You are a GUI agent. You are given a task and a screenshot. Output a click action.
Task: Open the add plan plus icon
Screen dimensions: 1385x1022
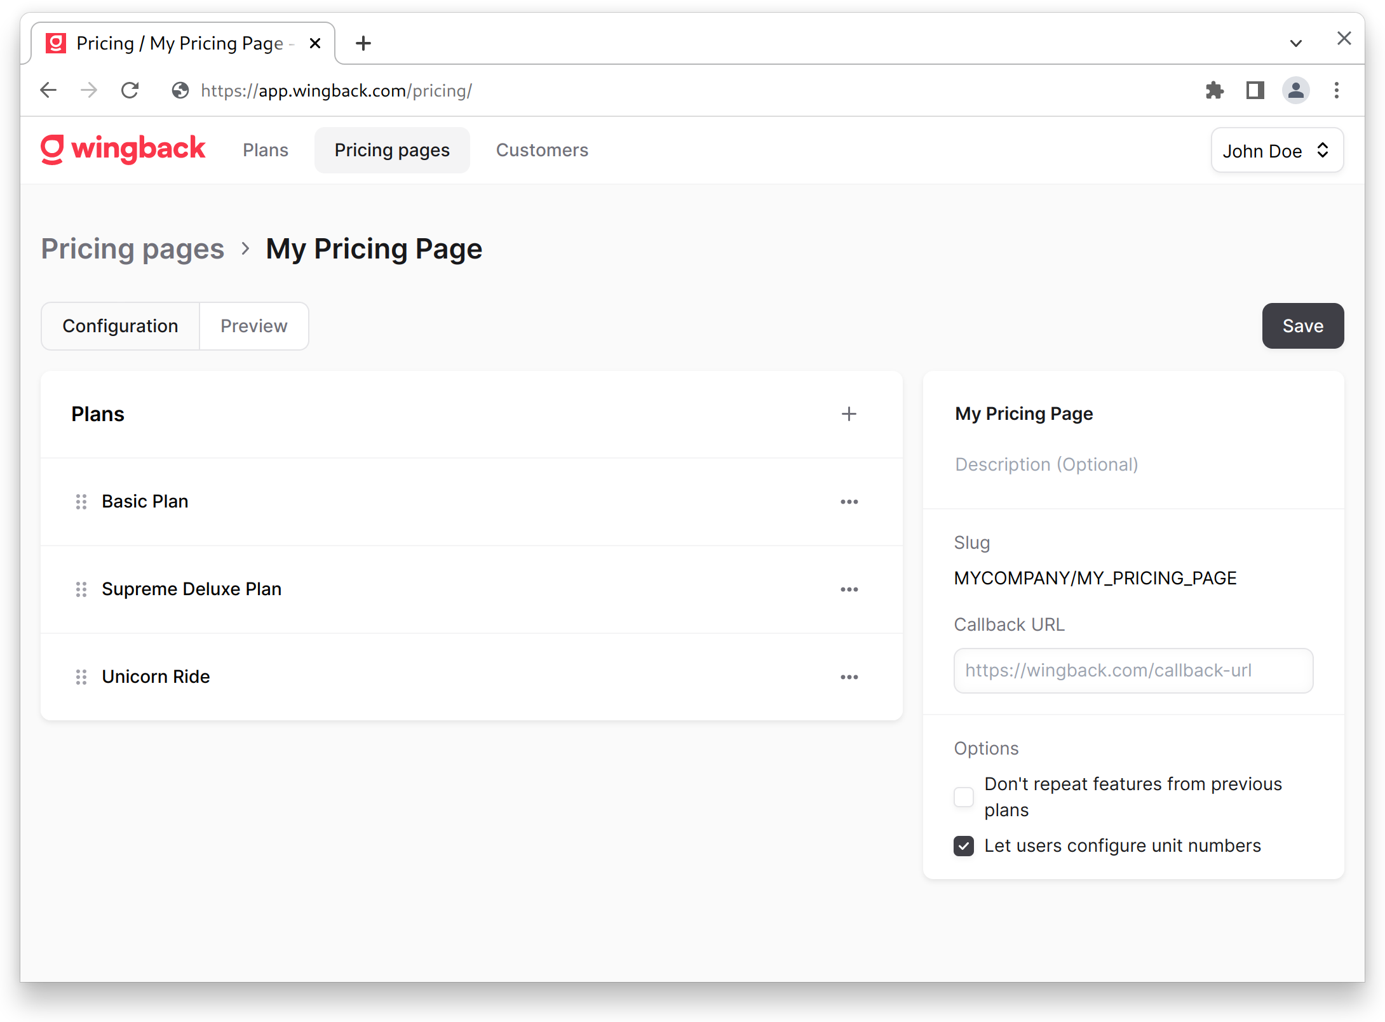849,414
